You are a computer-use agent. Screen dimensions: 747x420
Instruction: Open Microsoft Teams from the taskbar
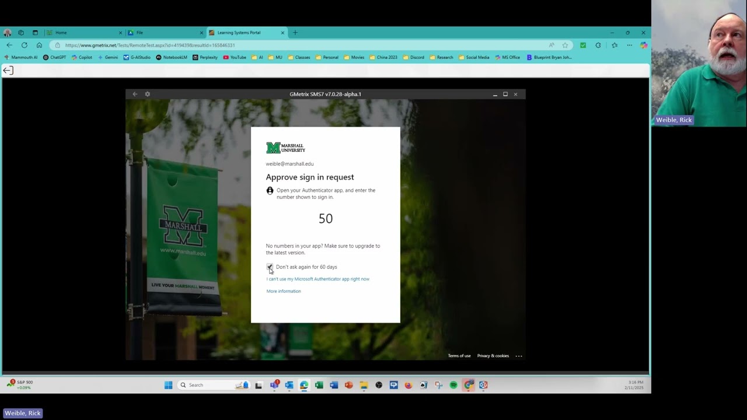pos(274,385)
